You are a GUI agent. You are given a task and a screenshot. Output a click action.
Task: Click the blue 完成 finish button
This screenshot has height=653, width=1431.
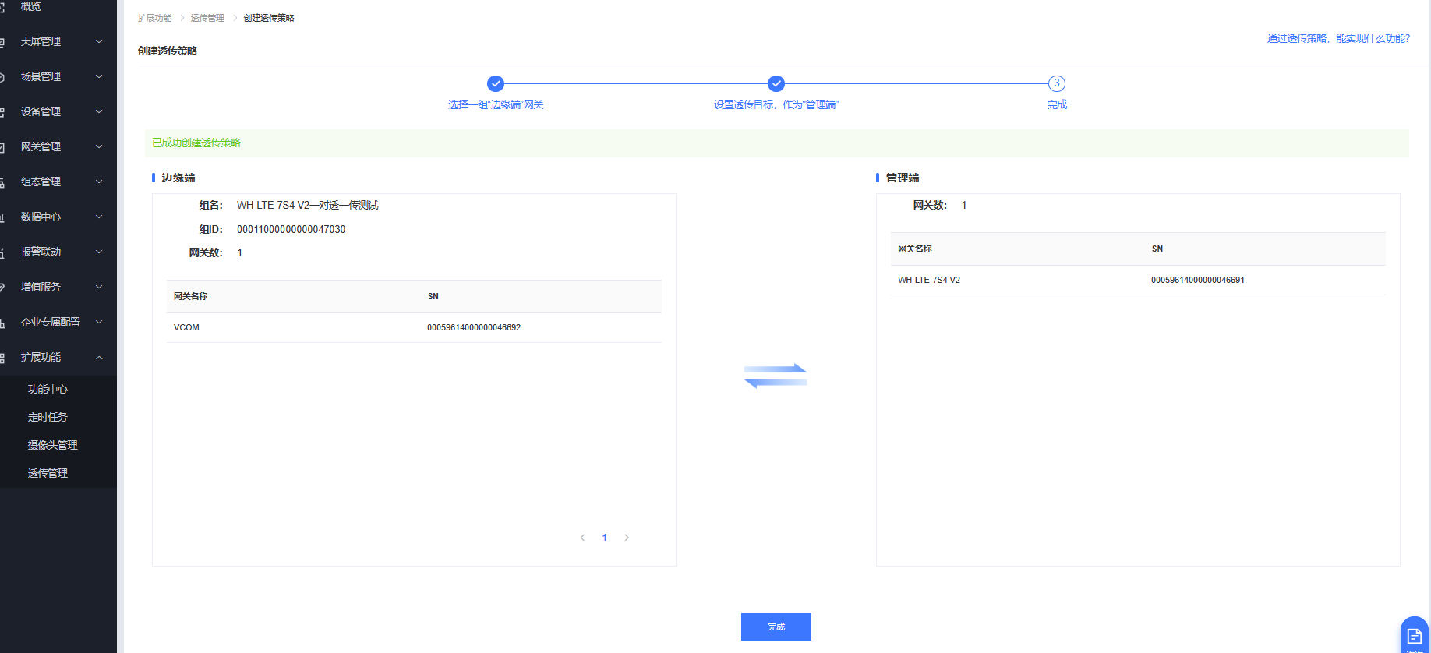point(776,627)
